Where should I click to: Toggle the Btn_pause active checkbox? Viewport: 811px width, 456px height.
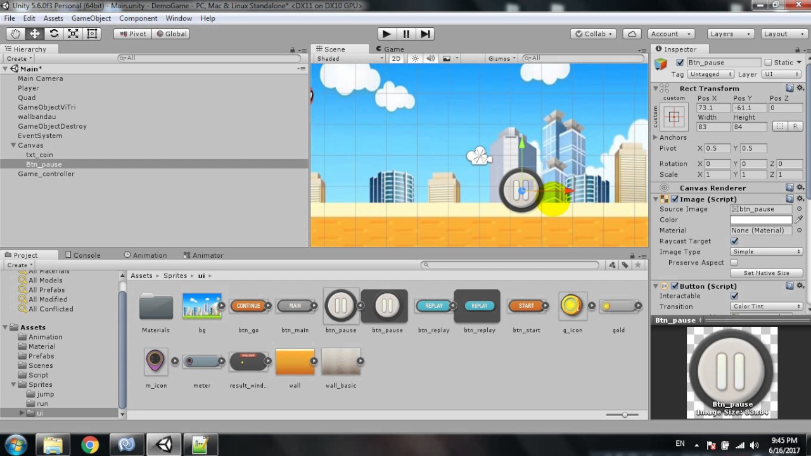(x=680, y=63)
